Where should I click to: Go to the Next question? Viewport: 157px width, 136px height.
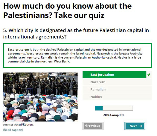pyautogui.click(x=135, y=126)
